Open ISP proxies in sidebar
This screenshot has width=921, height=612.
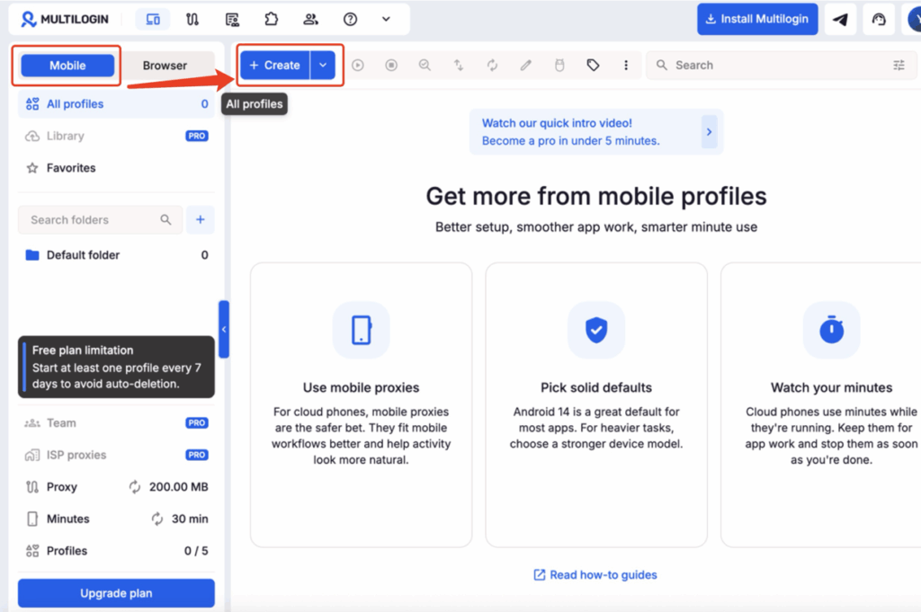[116, 455]
